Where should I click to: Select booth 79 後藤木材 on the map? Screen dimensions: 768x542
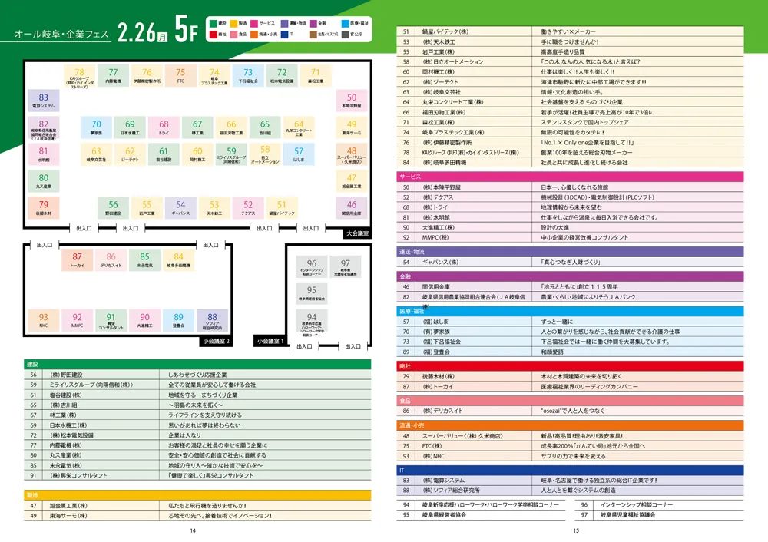[44, 207]
